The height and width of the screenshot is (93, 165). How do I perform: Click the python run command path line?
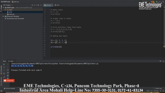click(x=55, y=64)
